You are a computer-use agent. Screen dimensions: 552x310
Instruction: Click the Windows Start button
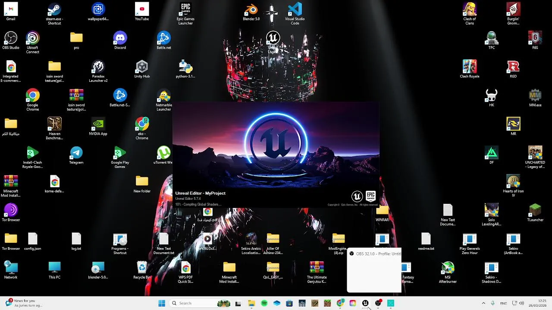[162, 303]
